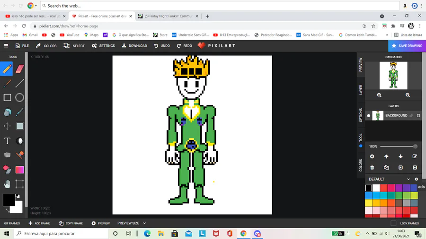Screen dimensions: 426x239
Task: Open the Colors menu
Action: point(46,46)
